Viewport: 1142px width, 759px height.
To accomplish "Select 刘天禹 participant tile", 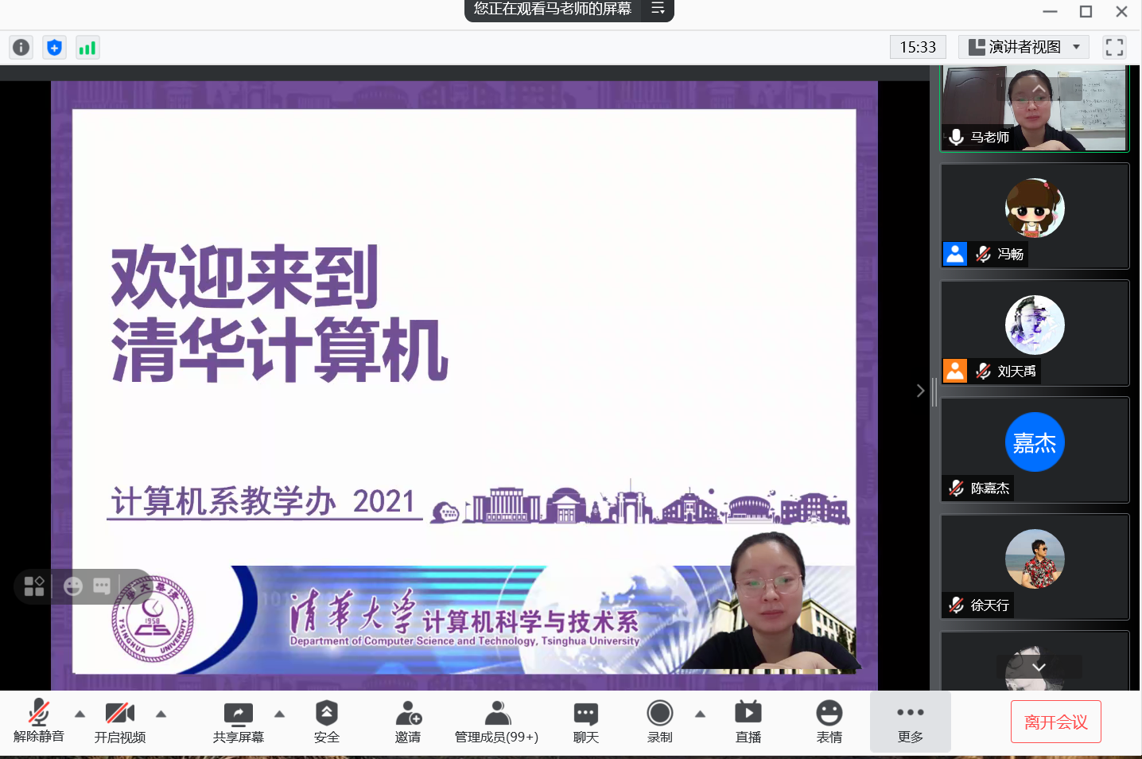I will point(1035,333).
